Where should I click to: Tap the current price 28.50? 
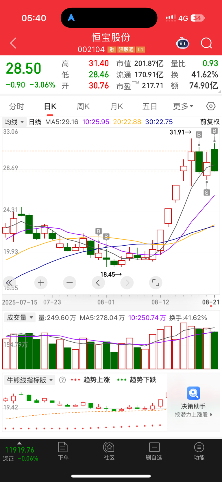pyautogui.click(x=24, y=68)
